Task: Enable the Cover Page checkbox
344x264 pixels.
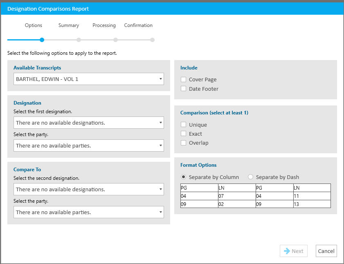Action: pos(183,79)
